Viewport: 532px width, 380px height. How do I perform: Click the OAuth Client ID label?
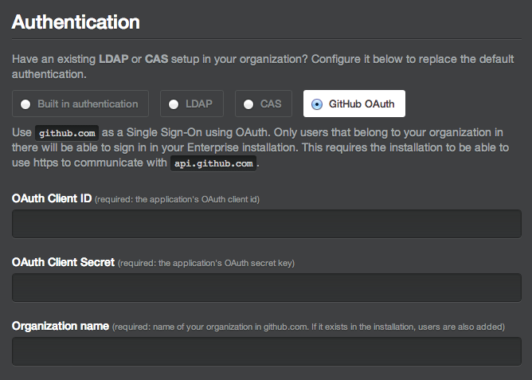(x=52, y=198)
